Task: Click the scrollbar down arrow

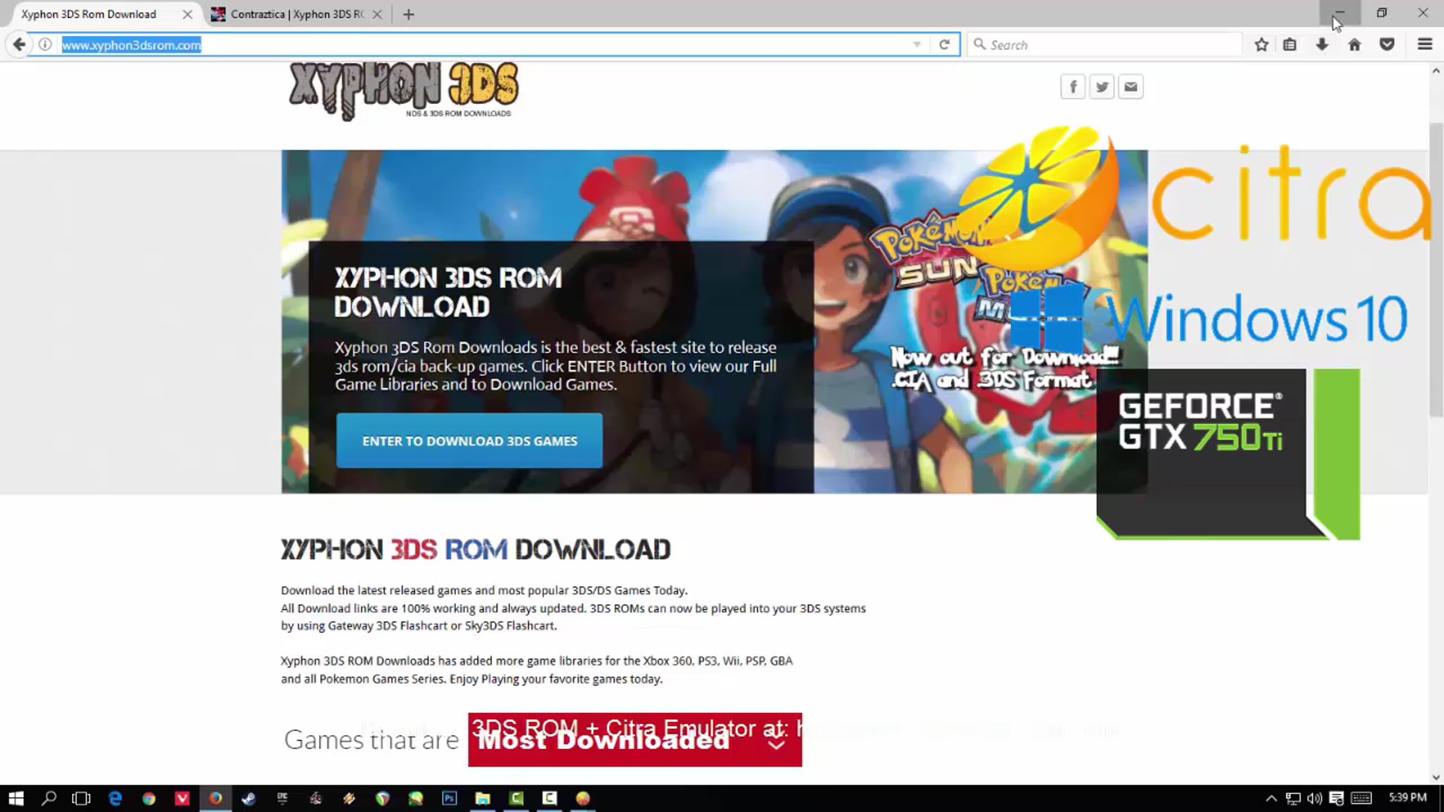Action: (1436, 777)
